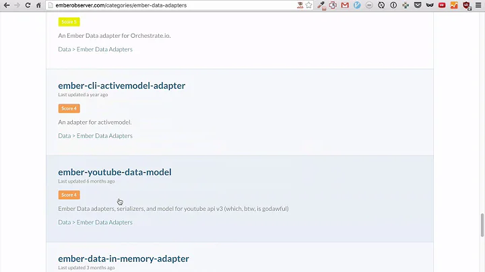Open category link under the Orchestrate.io adapter
Image resolution: width=485 pixels, height=272 pixels.
click(x=95, y=49)
